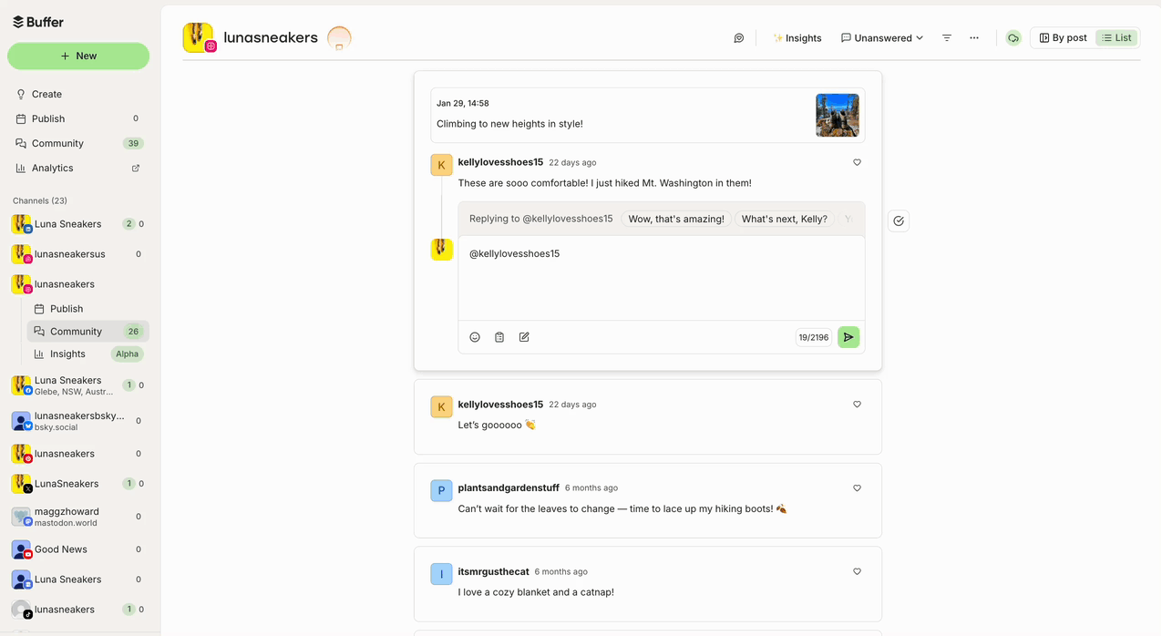The width and height of the screenshot is (1162, 636).
Task: Open the emoji picker in reply box
Action: pyautogui.click(x=475, y=337)
